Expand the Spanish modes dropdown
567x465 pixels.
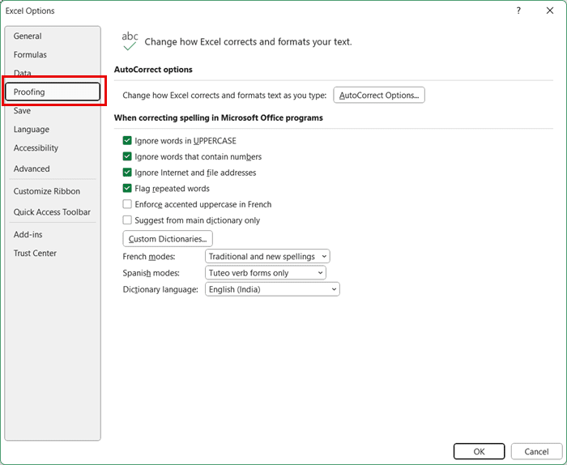265,273
